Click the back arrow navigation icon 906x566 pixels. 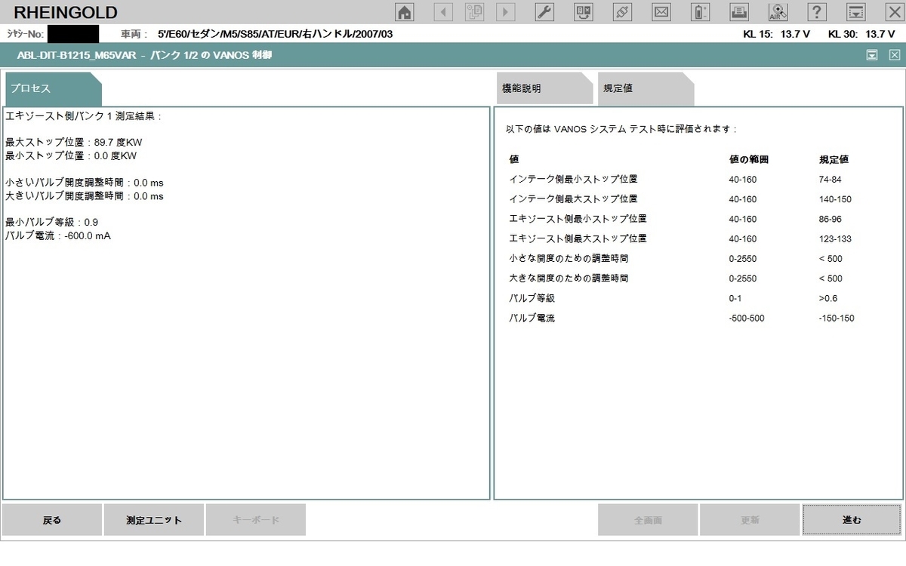[443, 12]
